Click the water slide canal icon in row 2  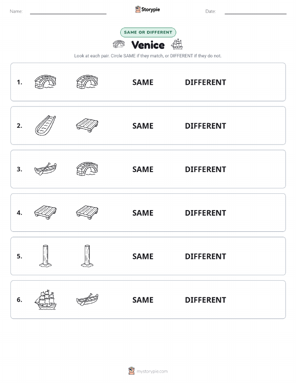click(46, 125)
